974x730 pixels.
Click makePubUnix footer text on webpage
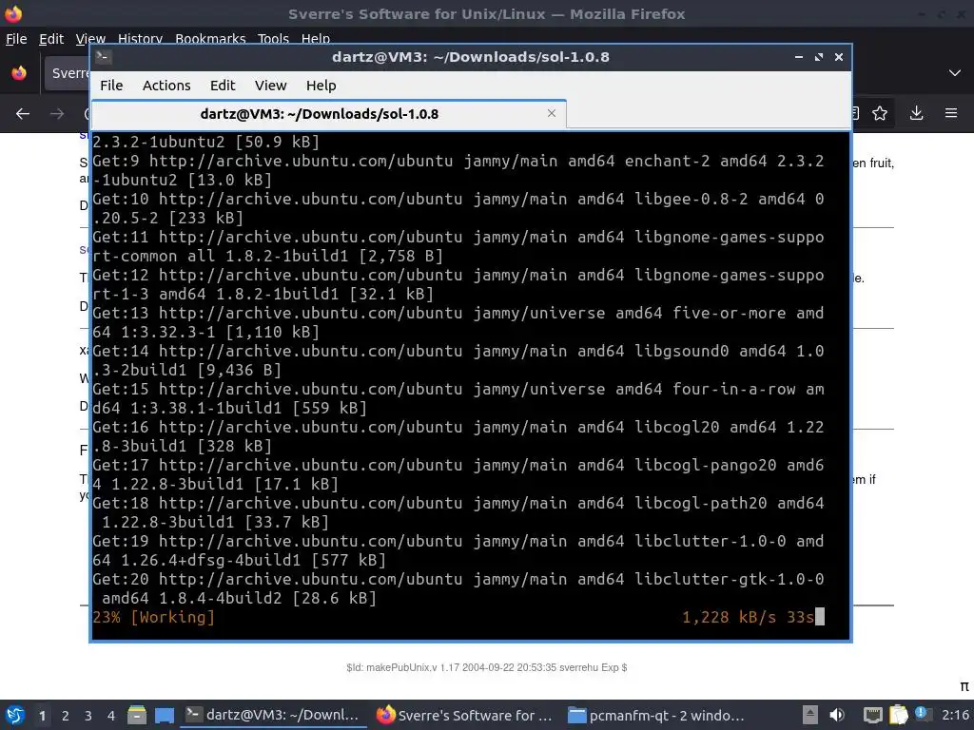(486, 667)
